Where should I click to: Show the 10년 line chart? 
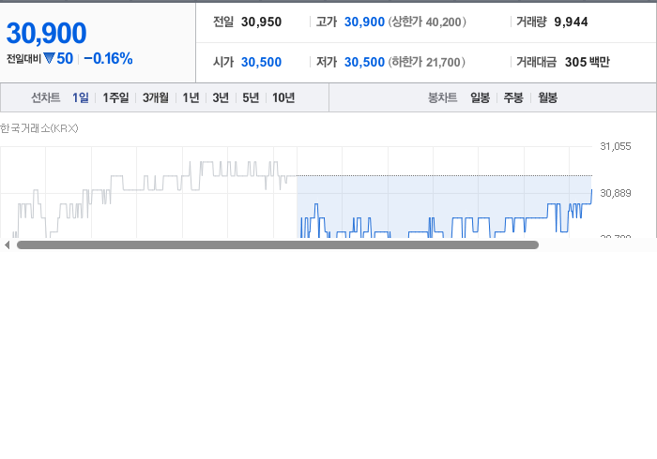pos(283,97)
